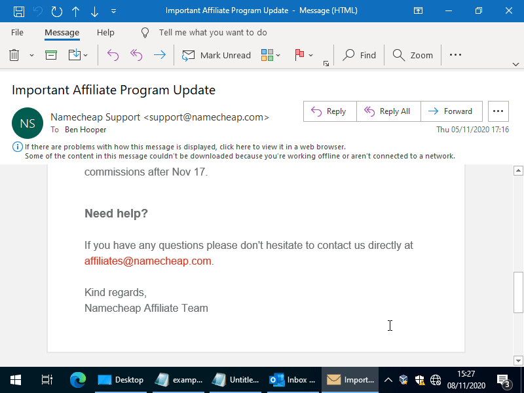Open More actions ellipsis in message header
This screenshot has width=524, height=393.
[498, 111]
